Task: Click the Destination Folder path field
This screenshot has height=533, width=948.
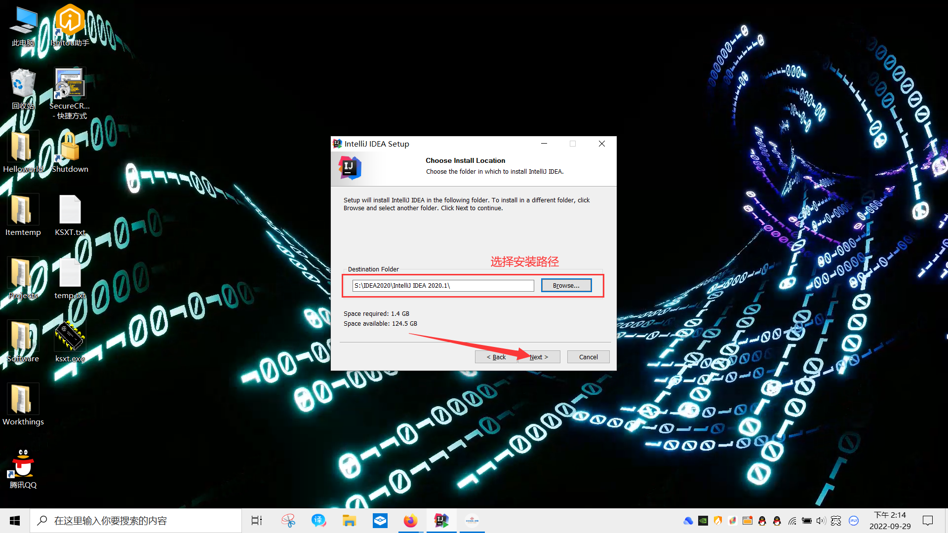Action: (x=443, y=285)
